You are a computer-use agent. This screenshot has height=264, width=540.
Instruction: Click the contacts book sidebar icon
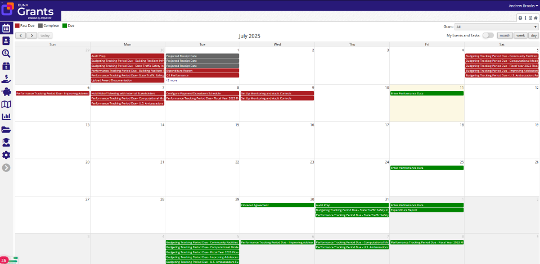tap(6, 41)
